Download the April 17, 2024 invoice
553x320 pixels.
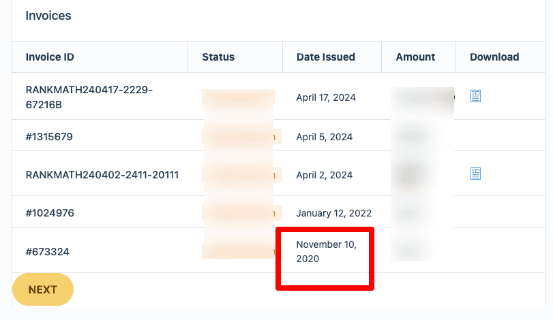tap(475, 97)
